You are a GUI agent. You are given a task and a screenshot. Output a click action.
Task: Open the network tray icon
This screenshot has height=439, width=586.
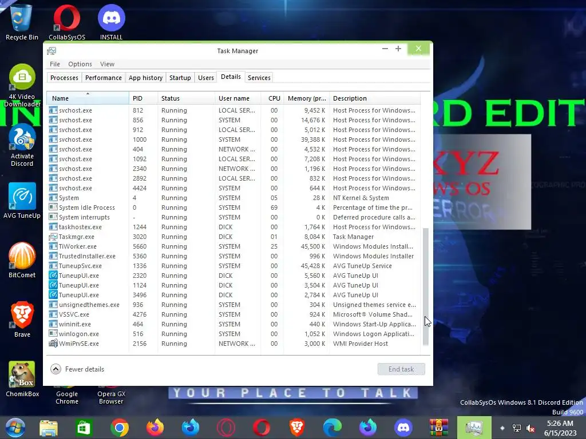point(517,428)
